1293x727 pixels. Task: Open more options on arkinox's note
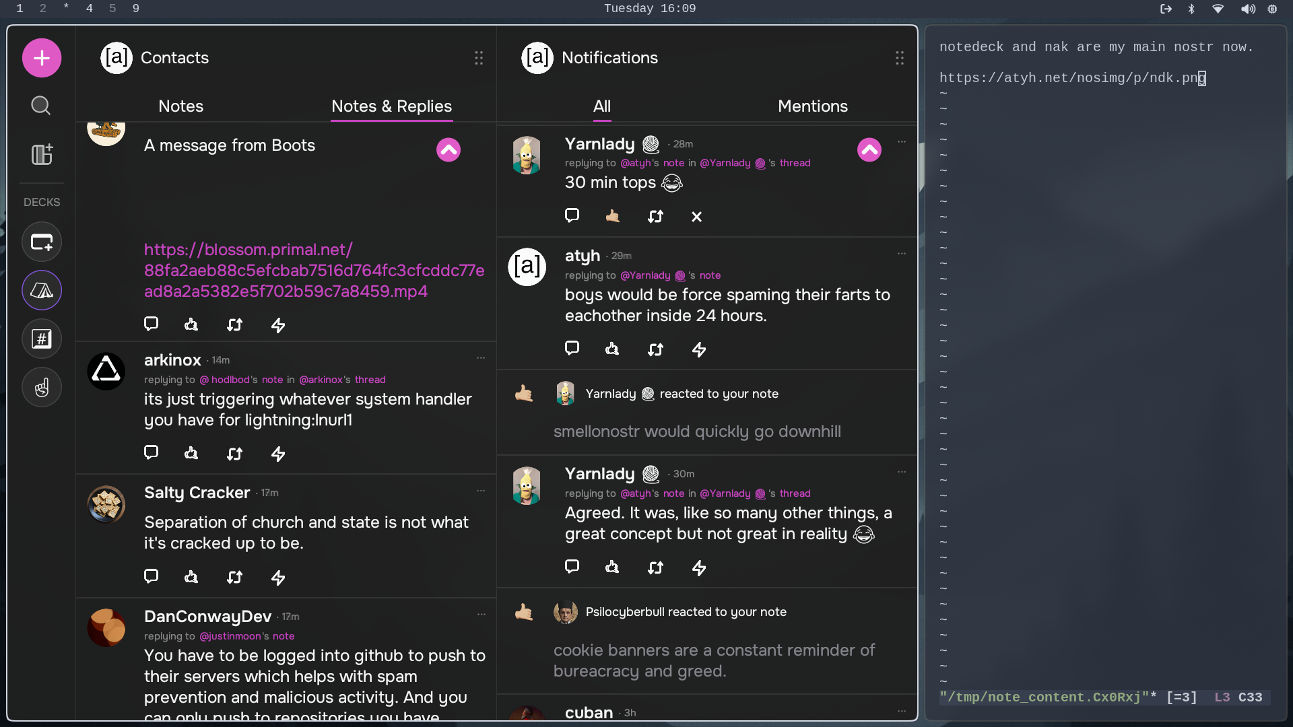tap(481, 358)
